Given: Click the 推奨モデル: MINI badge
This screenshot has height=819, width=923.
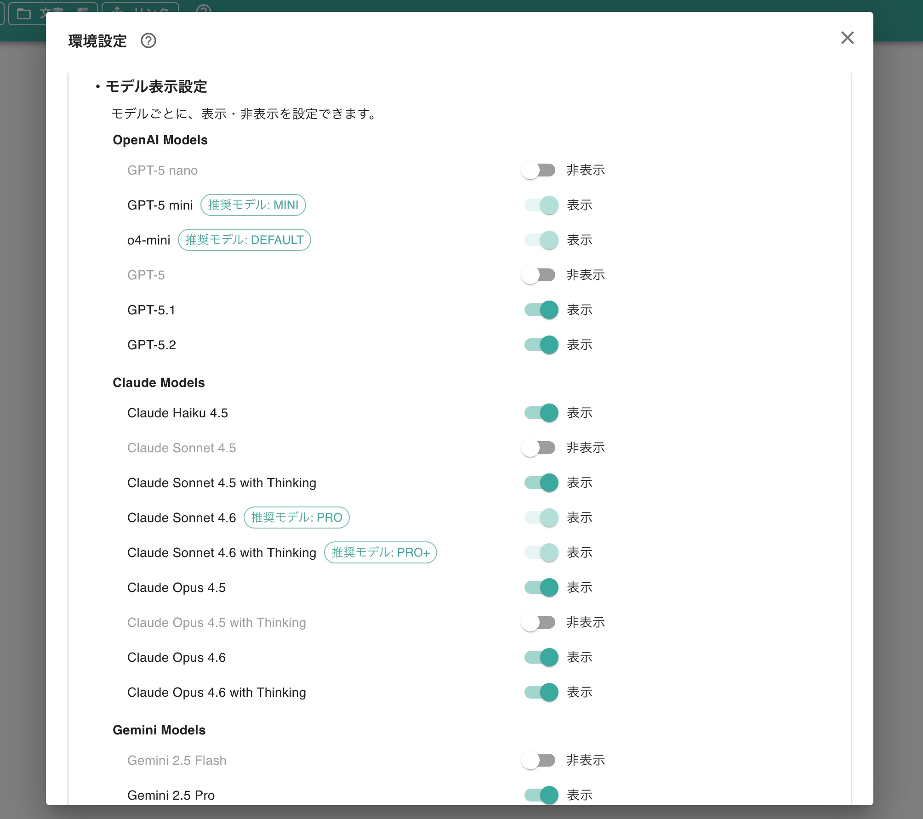Looking at the screenshot, I should point(253,205).
